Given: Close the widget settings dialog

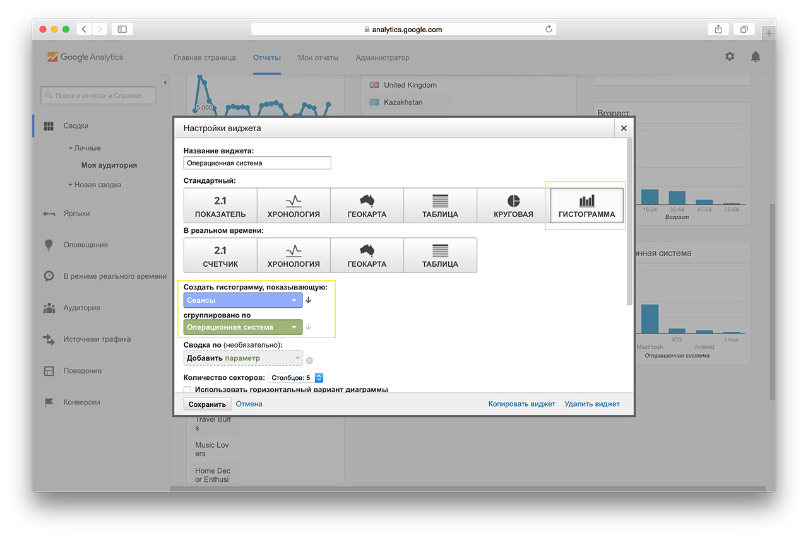Looking at the screenshot, I should (x=624, y=128).
